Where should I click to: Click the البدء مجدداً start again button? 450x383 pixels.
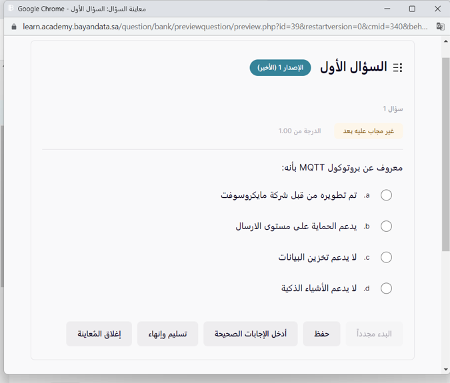[x=374, y=334]
